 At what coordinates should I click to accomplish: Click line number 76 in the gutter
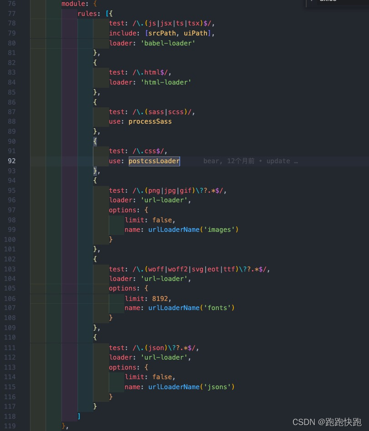(11, 4)
